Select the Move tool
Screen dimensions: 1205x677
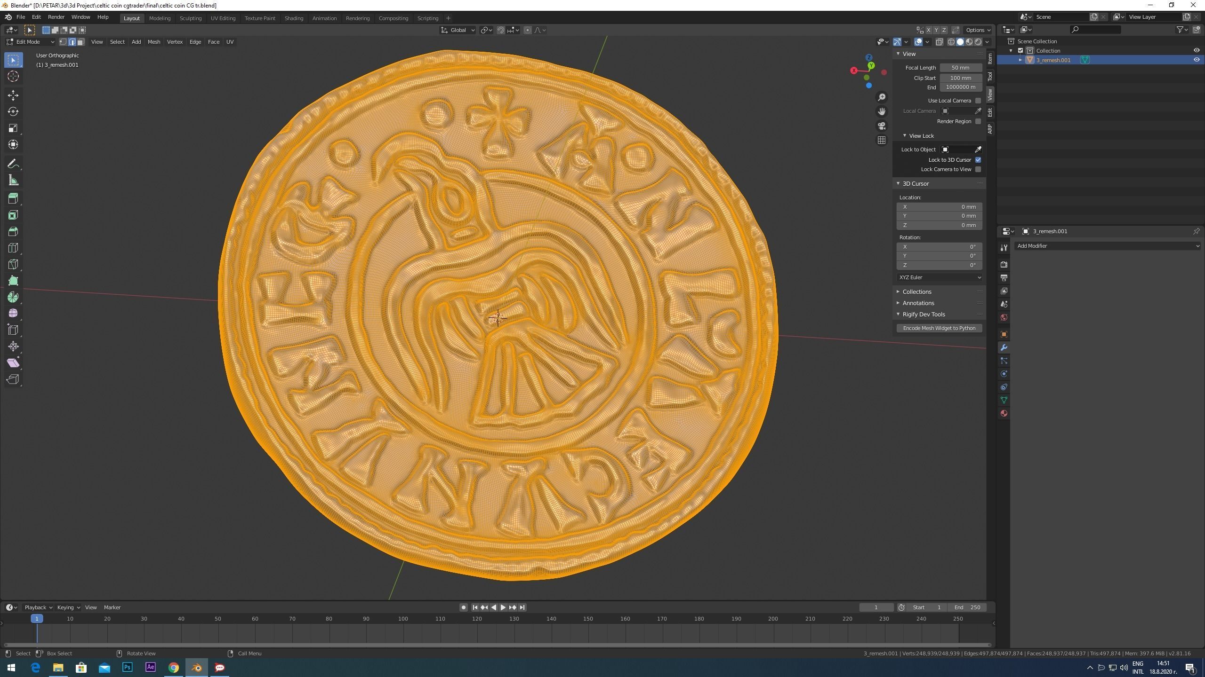click(x=13, y=95)
